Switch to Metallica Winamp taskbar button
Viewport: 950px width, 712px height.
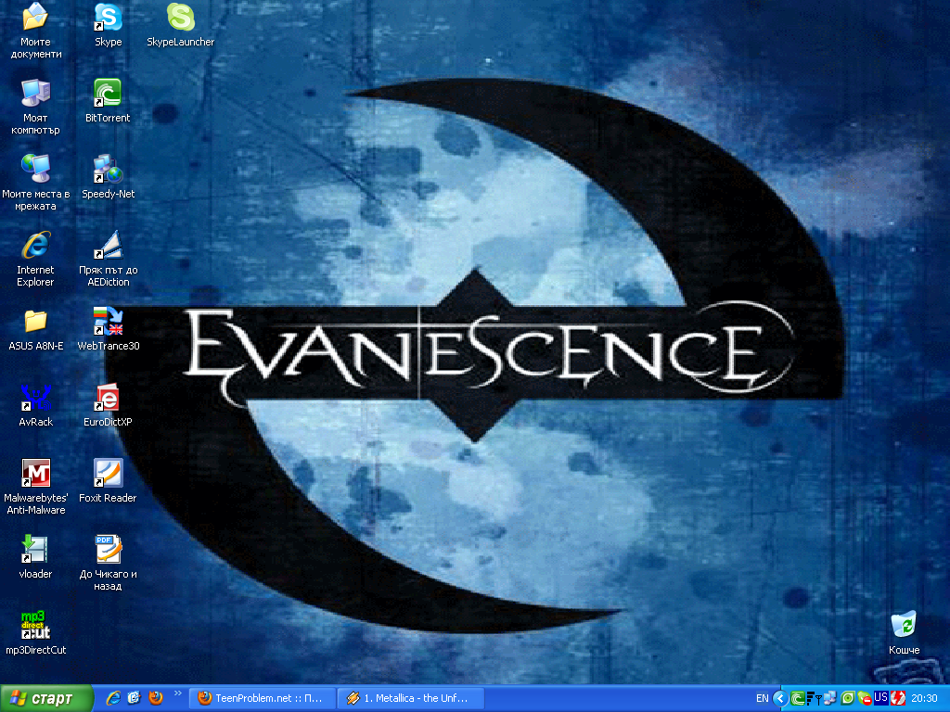(x=411, y=699)
